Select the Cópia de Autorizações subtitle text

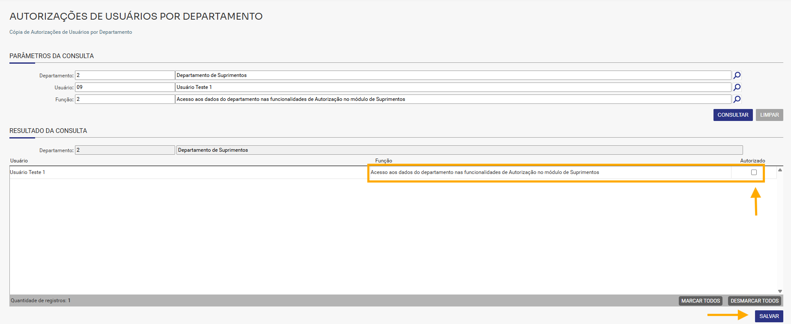71,32
